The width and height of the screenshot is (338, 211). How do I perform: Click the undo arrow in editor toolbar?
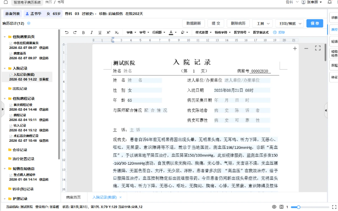tap(67, 33)
